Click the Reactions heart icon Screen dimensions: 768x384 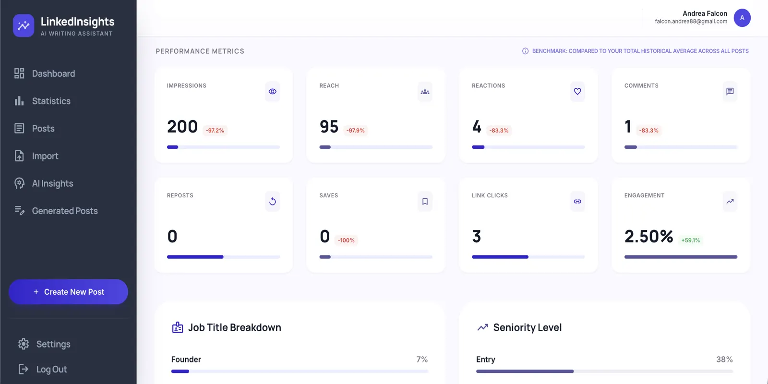pos(577,92)
